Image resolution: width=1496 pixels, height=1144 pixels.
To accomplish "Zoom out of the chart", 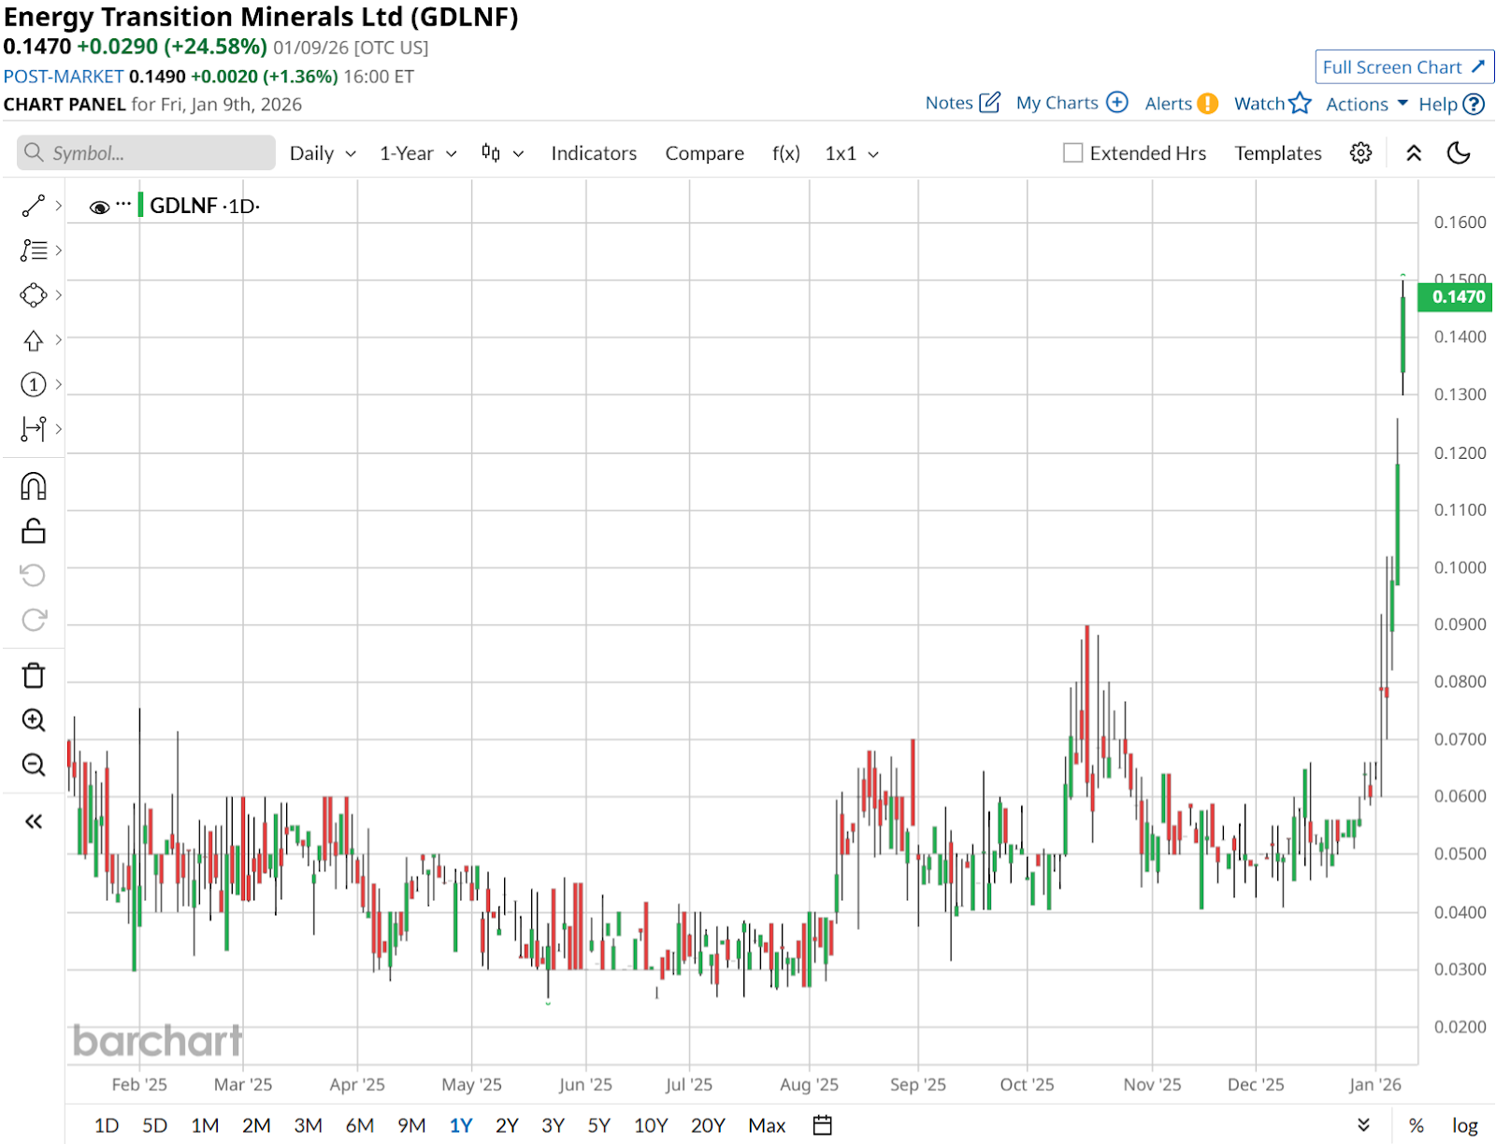I will [34, 765].
